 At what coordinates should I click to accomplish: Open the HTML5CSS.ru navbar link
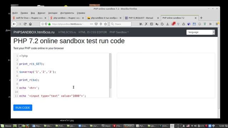point(67,32)
